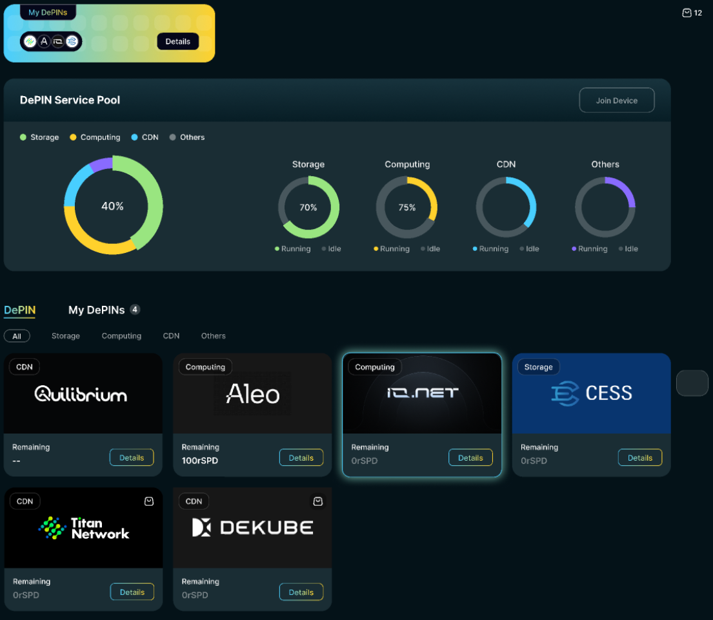Click the shopping bag icon showing 12
Screen dimensions: 713x620
click(687, 13)
